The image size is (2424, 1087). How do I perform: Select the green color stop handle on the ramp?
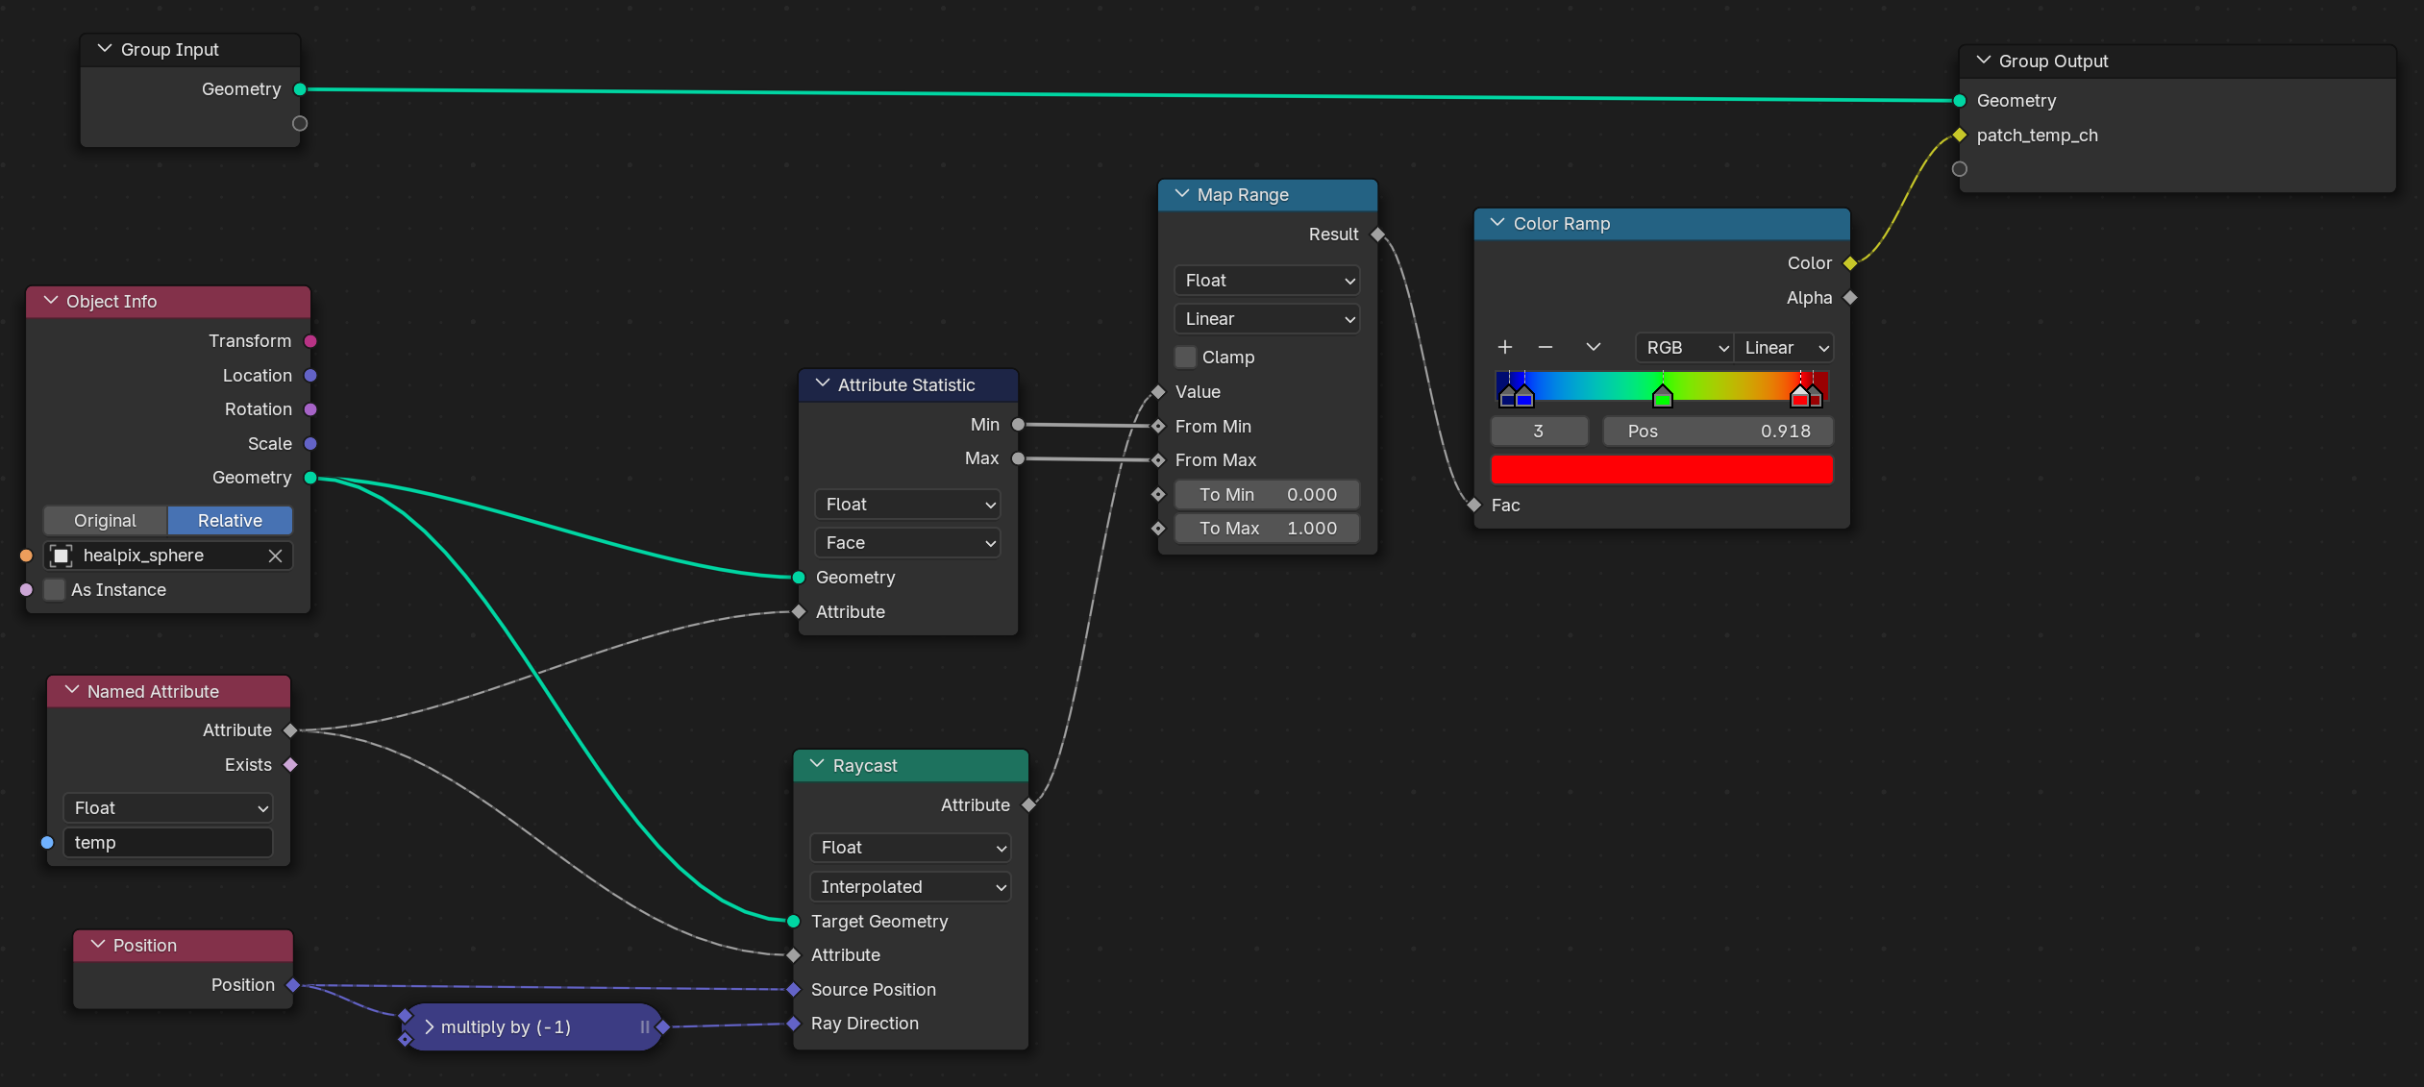(x=1662, y=396)
